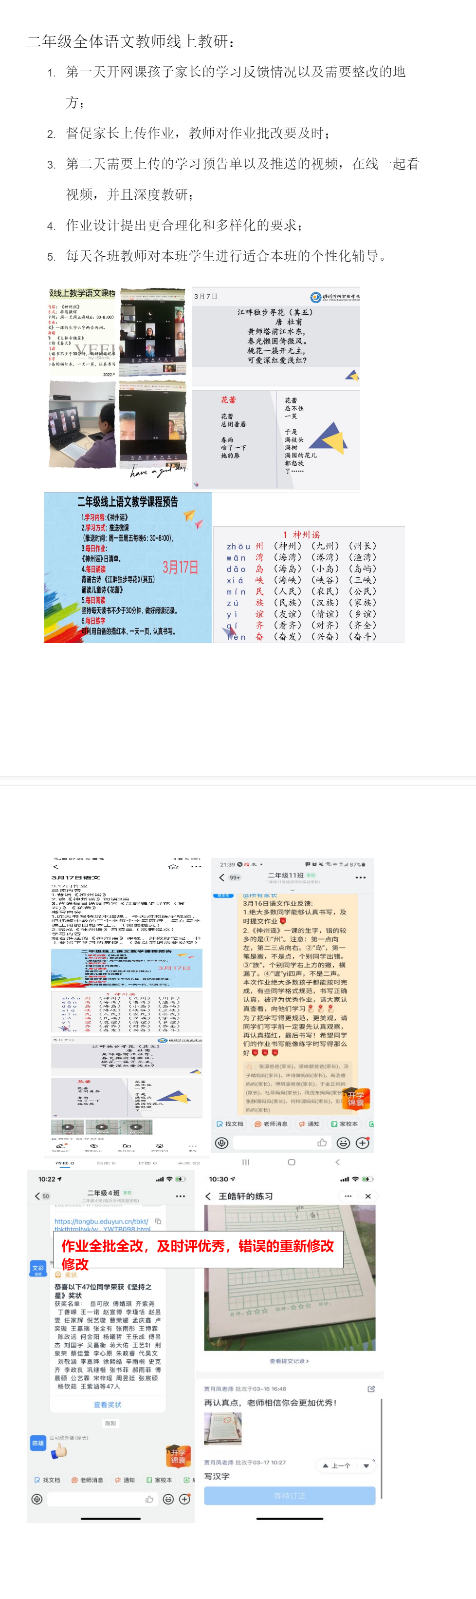Tap the voice input icon in 二年级11班 chat
The height and width of the screenshot is (1599, 476).
coord(221,1143)
